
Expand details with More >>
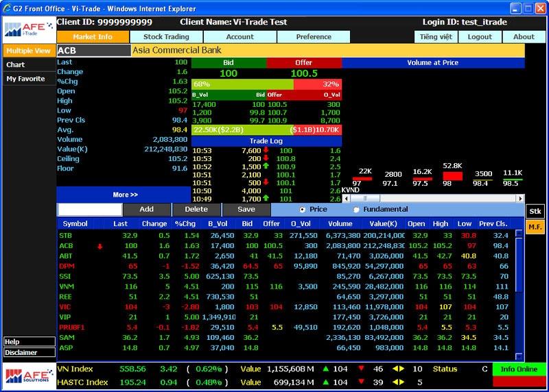124,195
